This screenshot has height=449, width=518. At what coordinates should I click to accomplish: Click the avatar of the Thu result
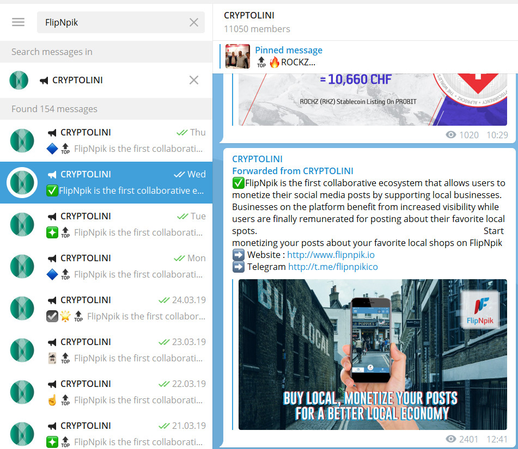click(22, 140)
